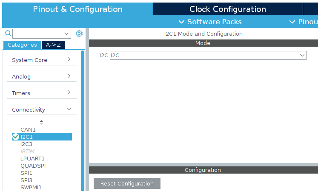Select the Pinout & Configuration tab
318x191 pixels.
coord(77,9)
